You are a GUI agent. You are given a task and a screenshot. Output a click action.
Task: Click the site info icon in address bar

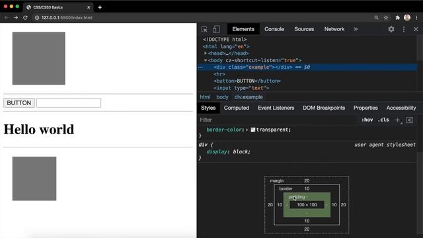click(37, 18)
